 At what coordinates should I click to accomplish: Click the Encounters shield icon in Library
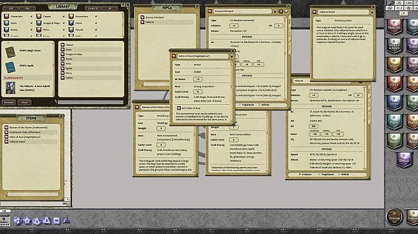point(71,17)
